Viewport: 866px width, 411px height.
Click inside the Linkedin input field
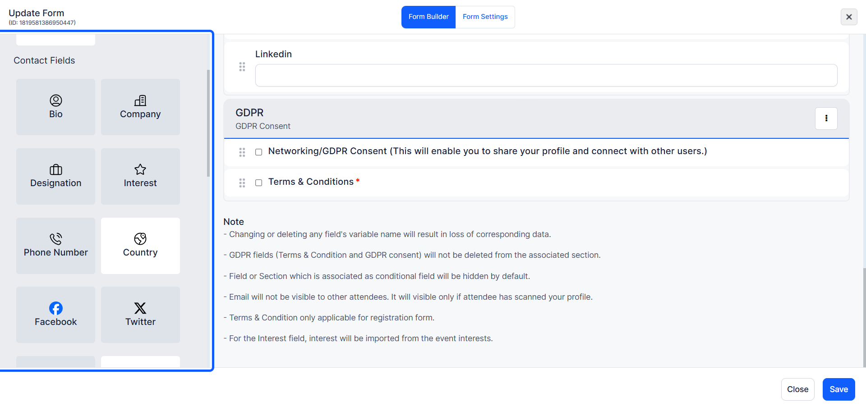click(546, 75)
